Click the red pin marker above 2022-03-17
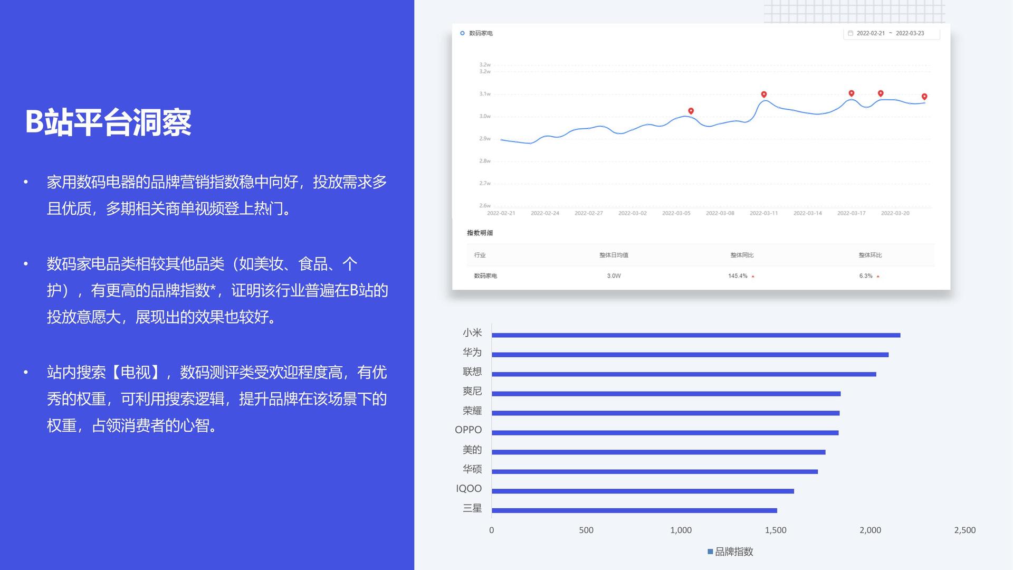This screenshot has height=570, width=1013. [x=852, y=93]
